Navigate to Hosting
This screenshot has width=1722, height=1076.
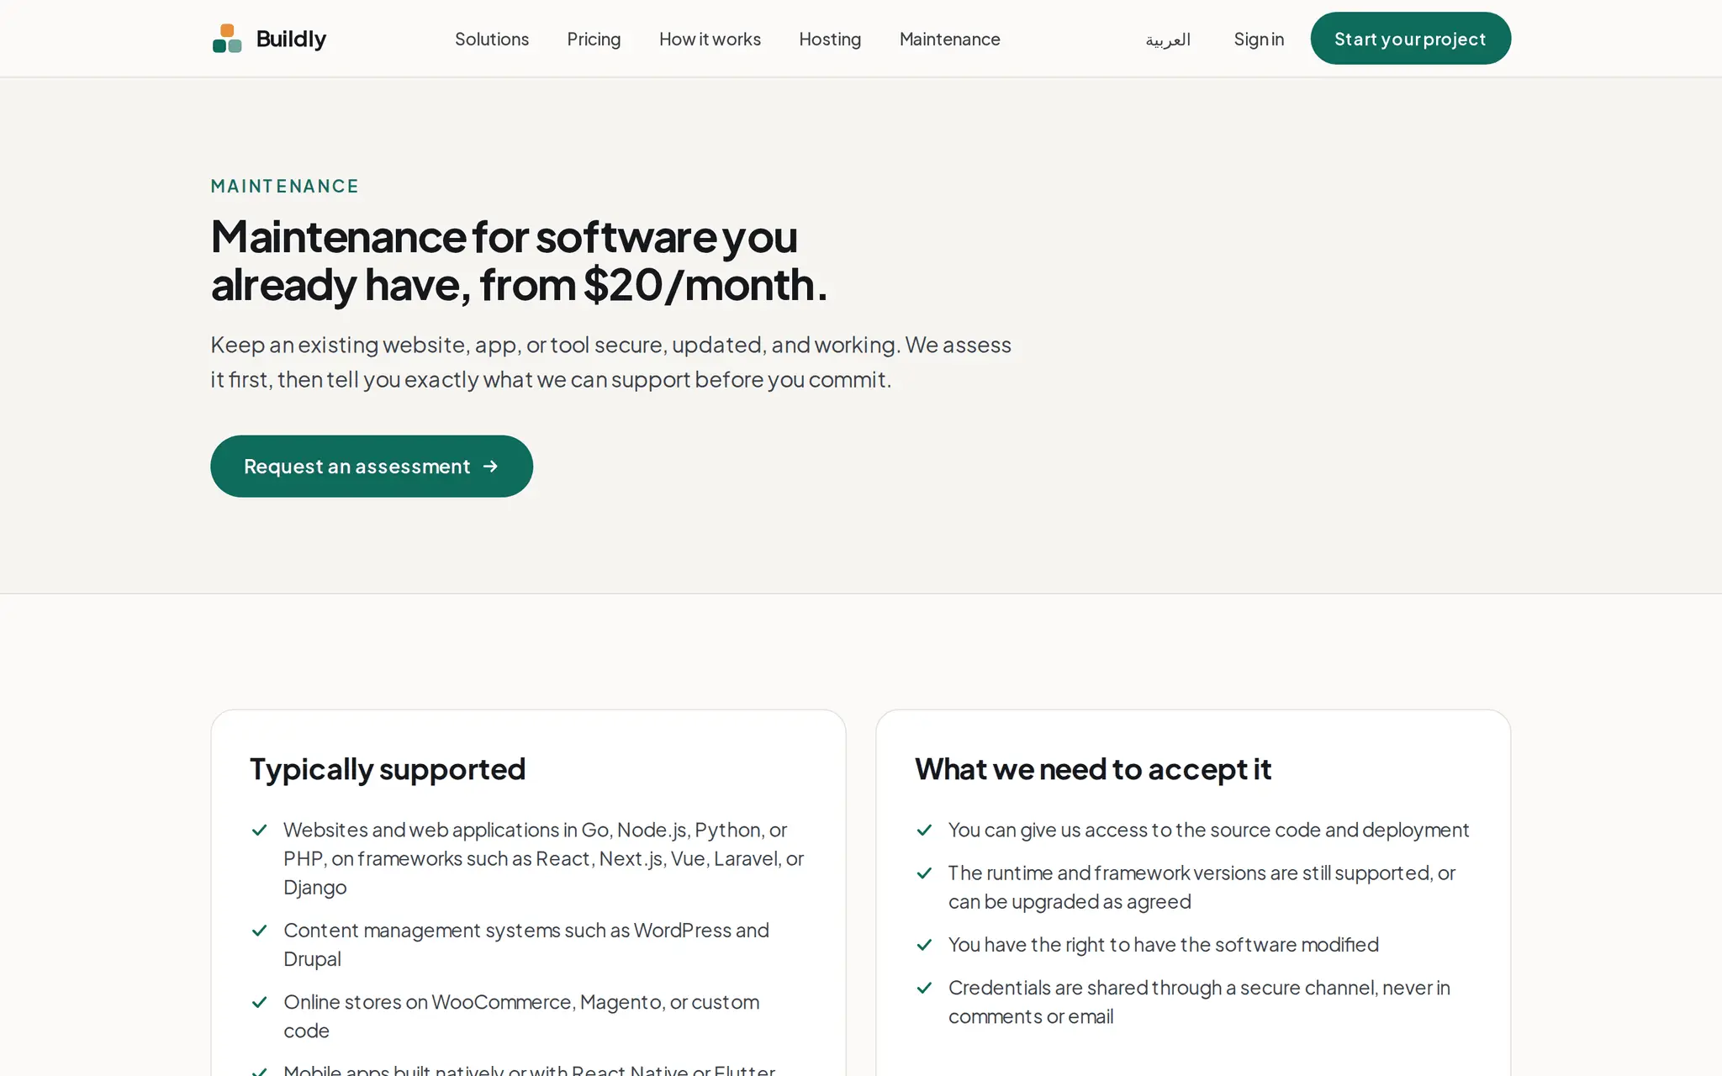point(830,39)
